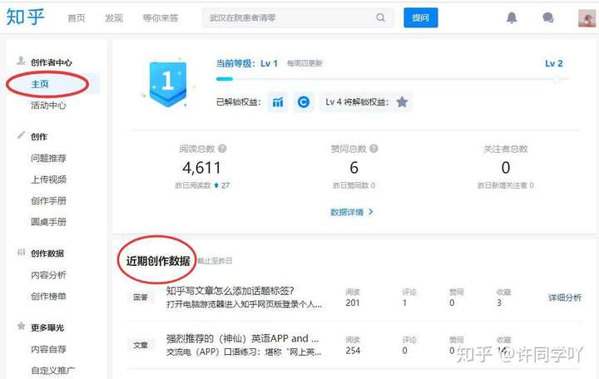Click the 创作者中心 person icon
599x379 pixels.
click(21, 61)
